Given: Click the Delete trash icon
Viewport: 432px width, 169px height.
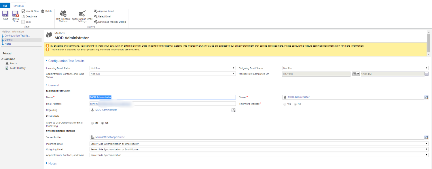Looking at the screenshot, I should coord(43,11).
